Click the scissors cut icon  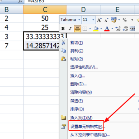coord(63,42)
